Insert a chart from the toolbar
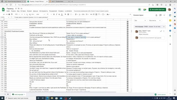 pos(96,14)
